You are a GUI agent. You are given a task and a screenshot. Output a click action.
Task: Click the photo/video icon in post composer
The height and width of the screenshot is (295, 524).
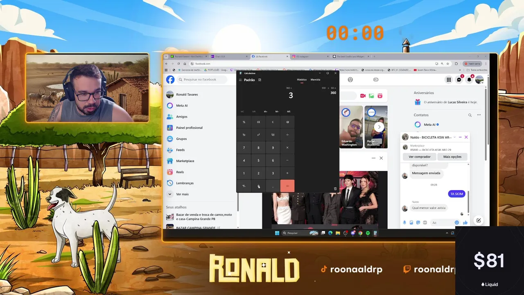371,96
